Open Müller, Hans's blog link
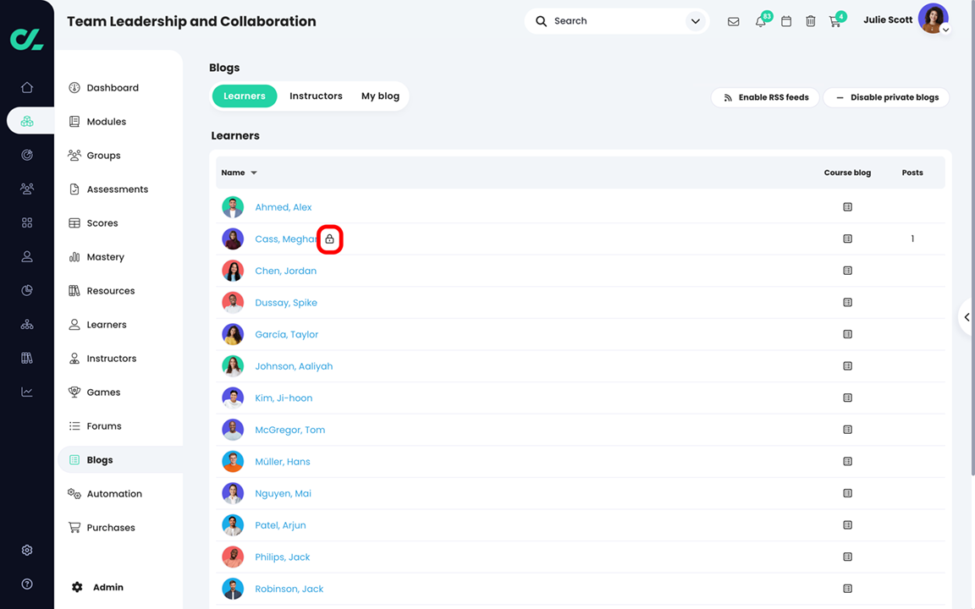975x609 pixels. coord(283,462)
